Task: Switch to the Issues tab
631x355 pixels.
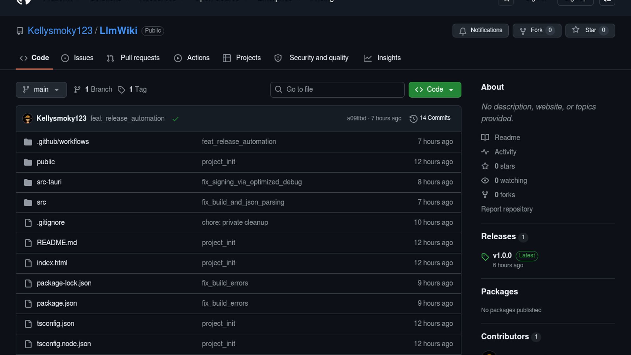Action: [x=78, y=58]
